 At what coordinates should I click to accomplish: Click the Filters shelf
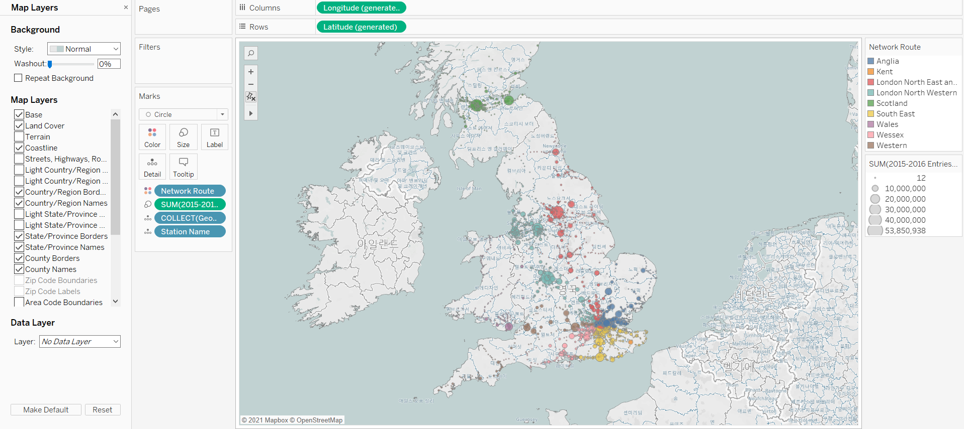point(184,61)
